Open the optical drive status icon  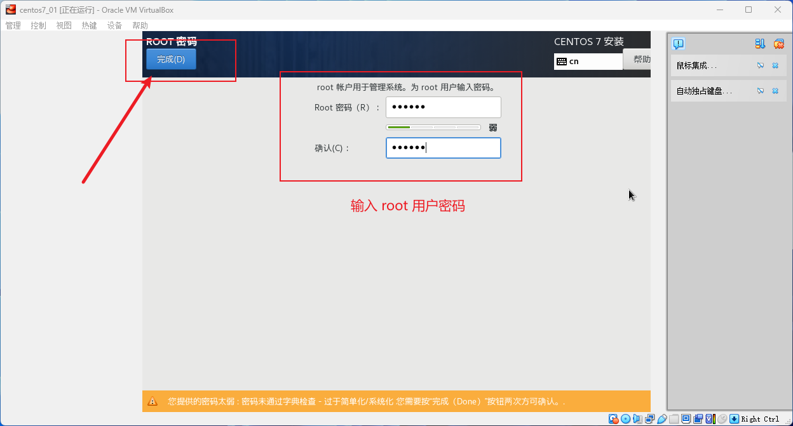[x=626, y=419]
